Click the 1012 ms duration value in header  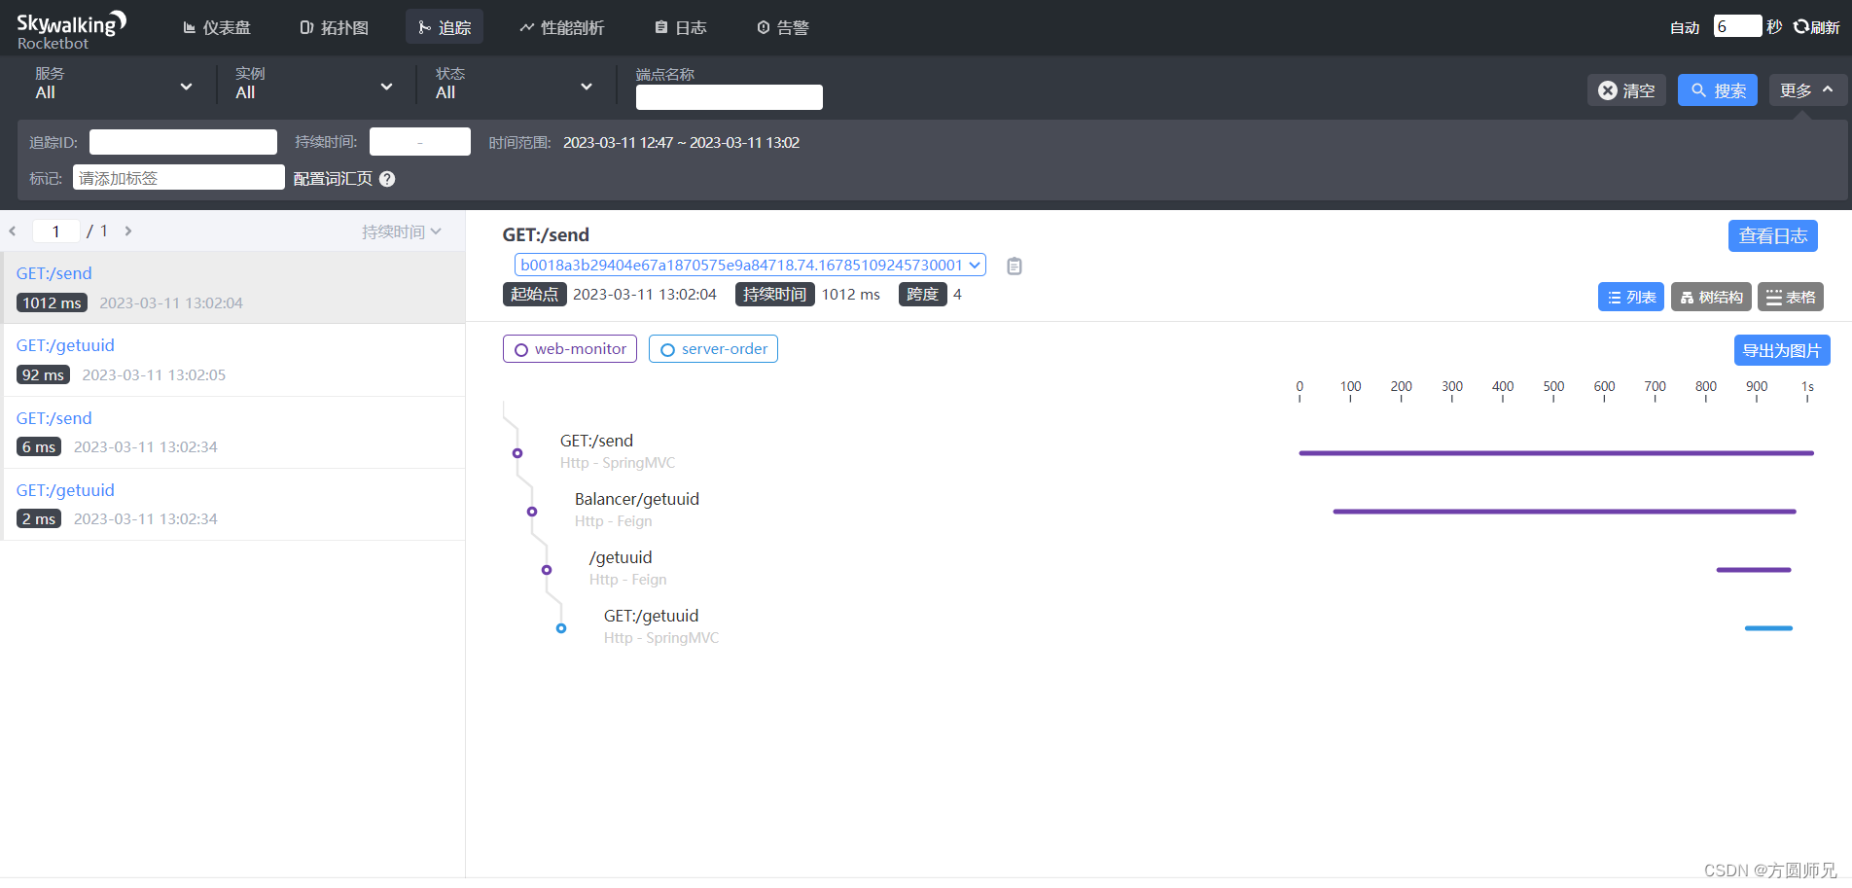click(x=850, y=295)
